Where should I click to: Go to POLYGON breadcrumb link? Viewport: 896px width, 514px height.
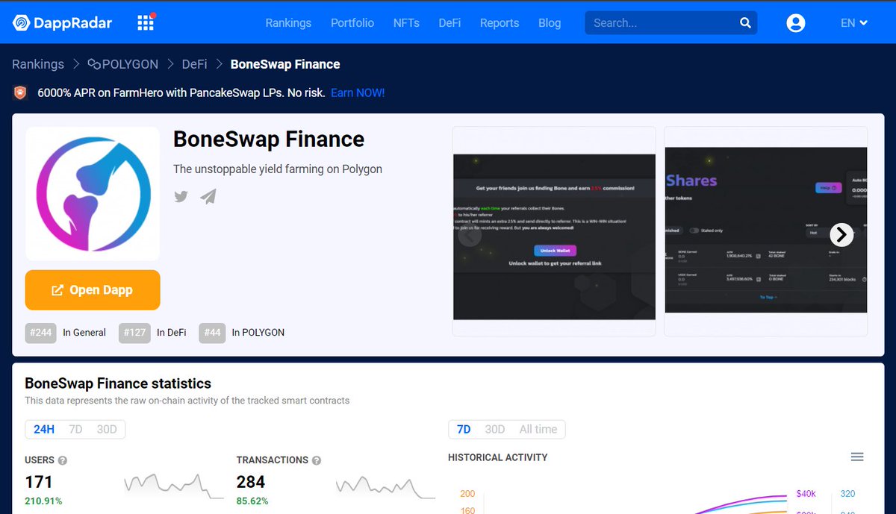pyautogui.click(x=123, y=64)
